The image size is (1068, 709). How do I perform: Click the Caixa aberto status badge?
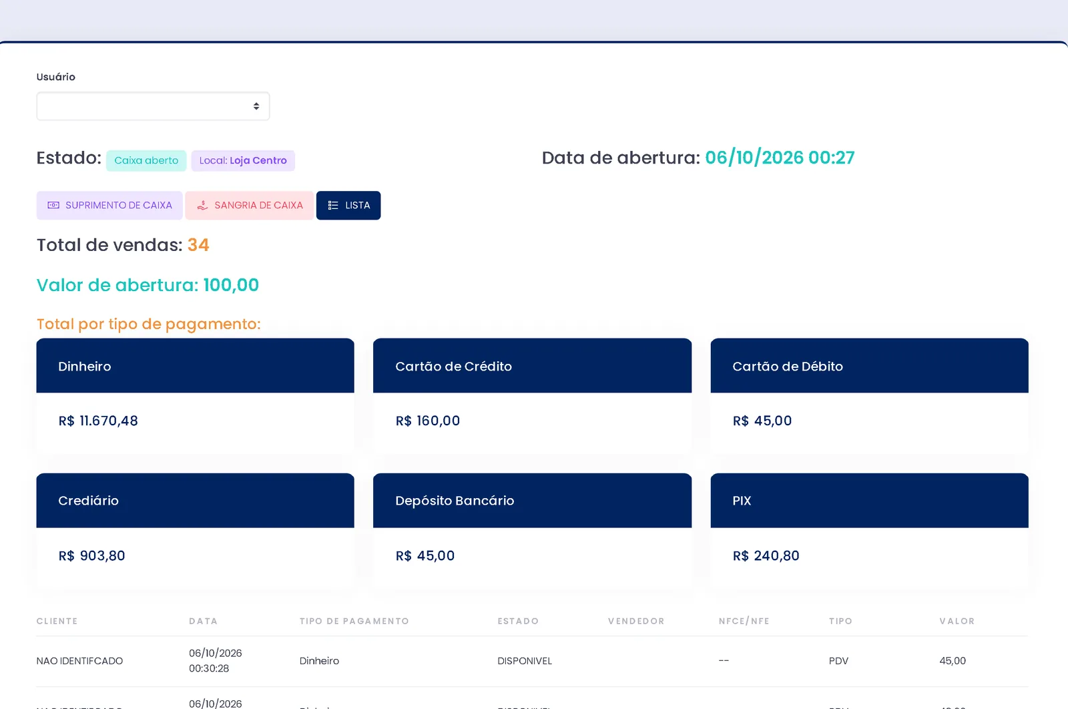point(146,161)
